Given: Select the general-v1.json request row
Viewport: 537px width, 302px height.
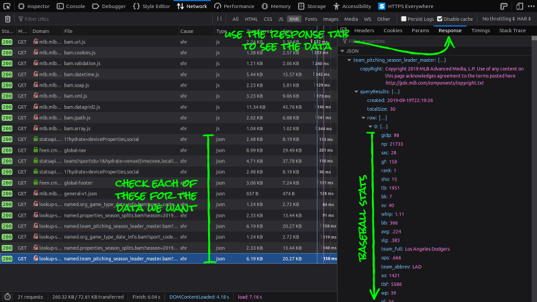Looking at the screenshot, I should [x=168, y=193].
